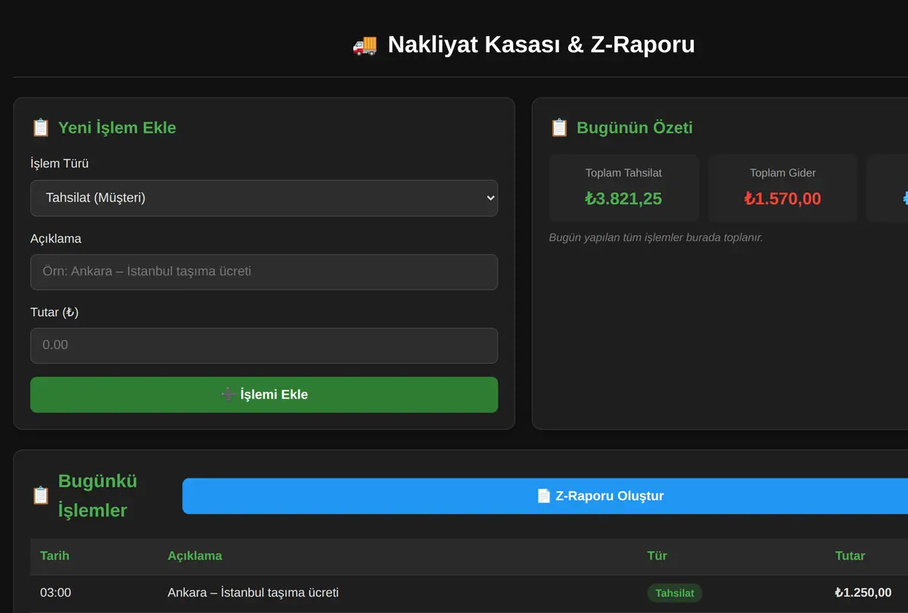Open the İşlem Türü dropdown
The height and width of the screenshot is (613, 908).
[x=264, y=198]
